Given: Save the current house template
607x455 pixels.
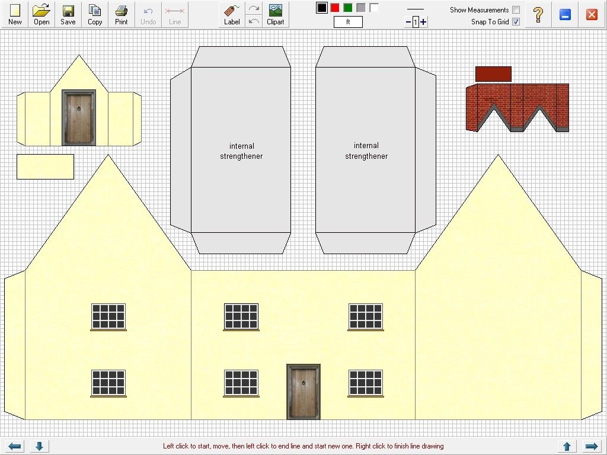Looking at the screenshot, I should click(68, 13).
